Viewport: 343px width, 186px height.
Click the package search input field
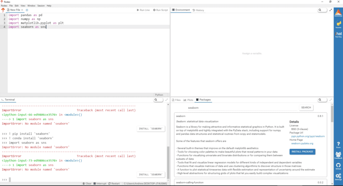coord(242,107)
